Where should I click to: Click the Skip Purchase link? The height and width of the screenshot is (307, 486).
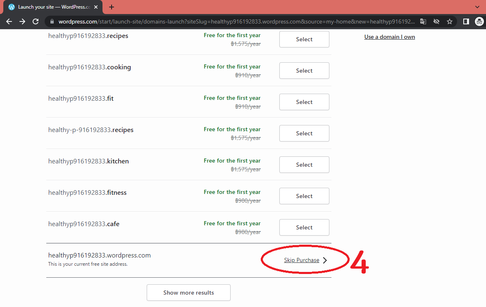[301, 260]
